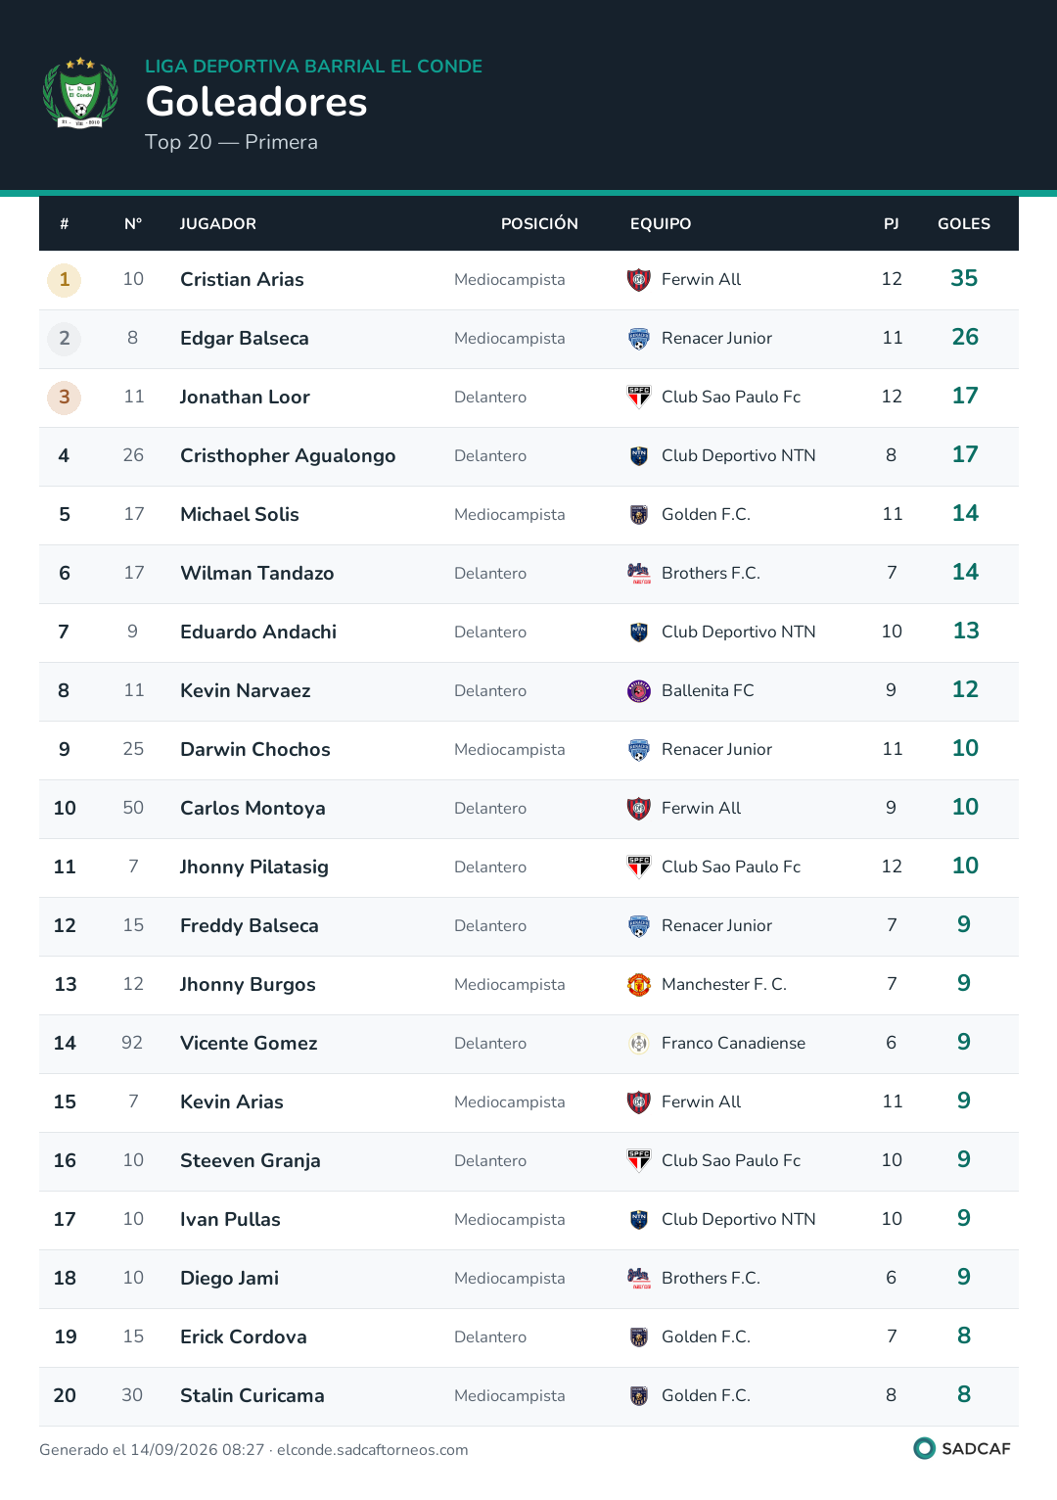Select player name Stalin Curicama
This screenshot has width=1057, height=1500.
pos(253,1396)
